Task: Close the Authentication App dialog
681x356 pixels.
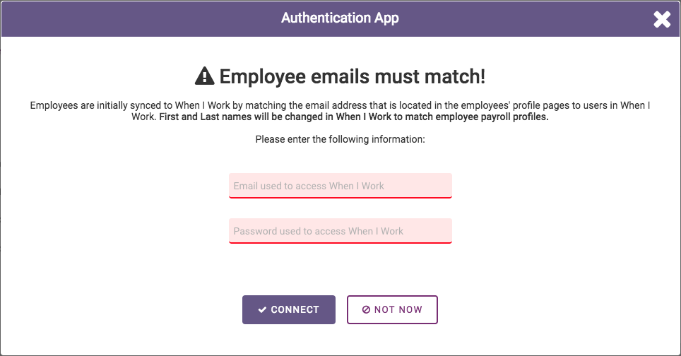Action: (662, 19)
